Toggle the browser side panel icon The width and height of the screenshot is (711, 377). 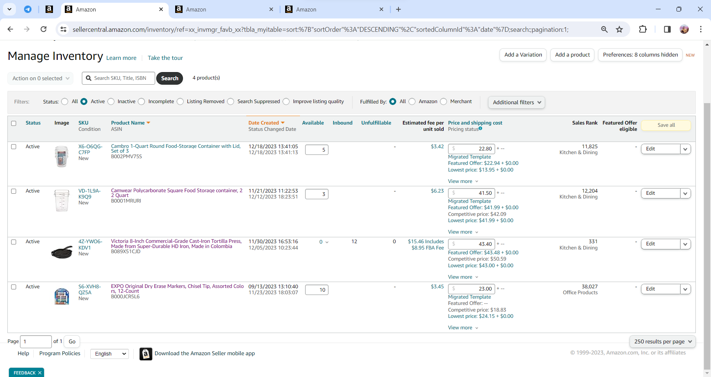pyautogui.click(x=667, y=29)
